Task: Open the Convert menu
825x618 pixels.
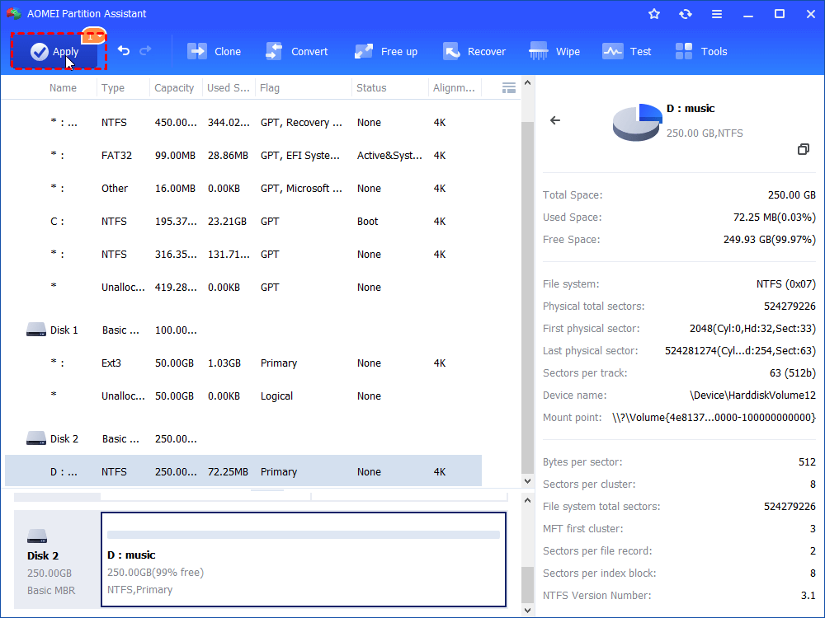Action: click(x=296, y=51)
